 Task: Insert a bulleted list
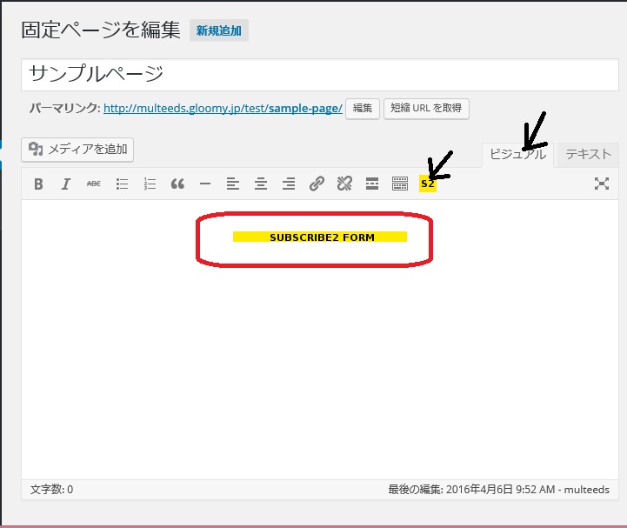[x=122, y=184]
